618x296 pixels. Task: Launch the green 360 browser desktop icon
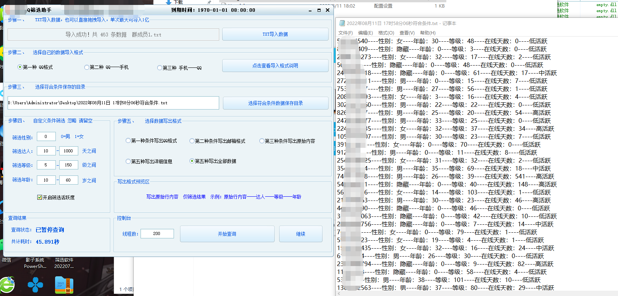(7, 285)
